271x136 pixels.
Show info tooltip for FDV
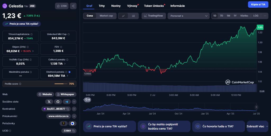pyautogui.click(x=61, y=47)
